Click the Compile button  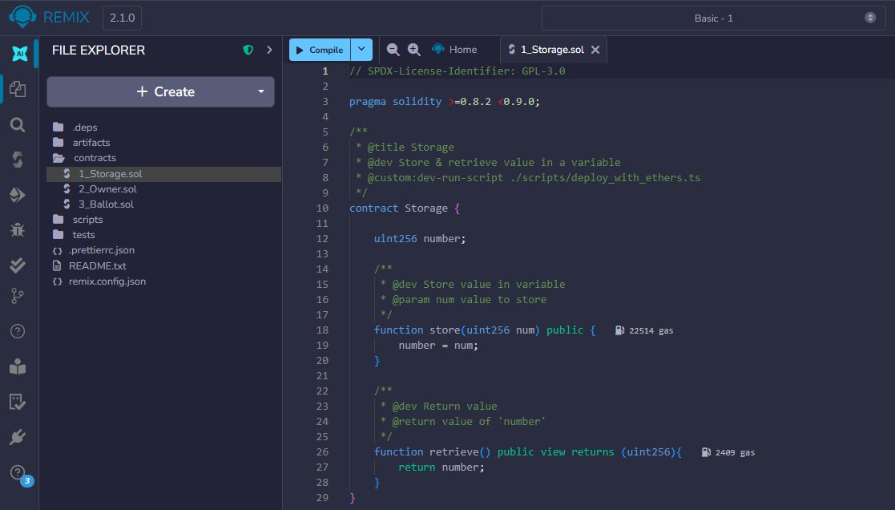coord(320,50)
